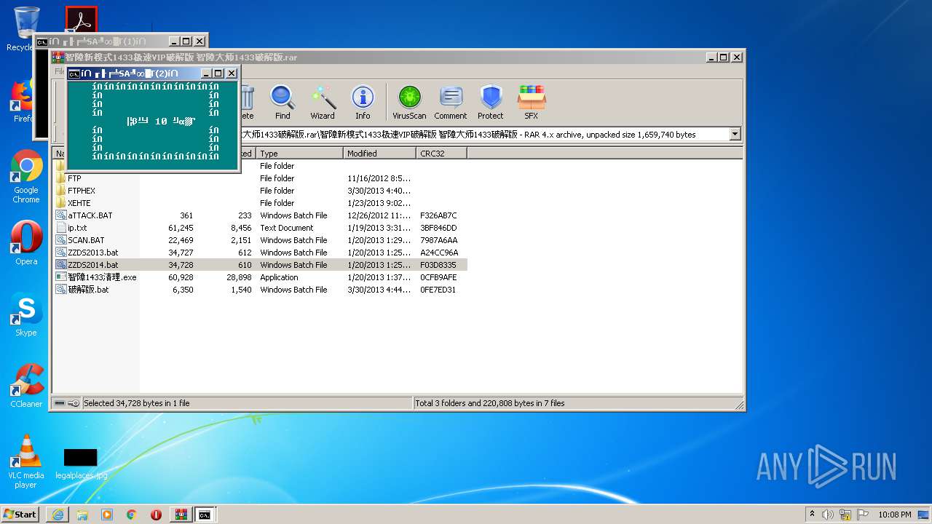Select the aTTACK.BAT file
Image resolution: width=932 pixels, height=524 pixels.
point(260,215)
